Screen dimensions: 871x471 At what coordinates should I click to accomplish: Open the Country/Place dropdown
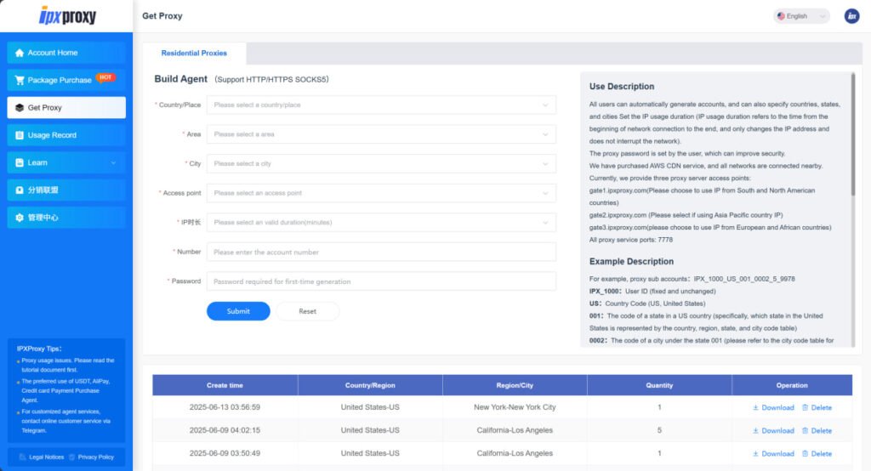(381, 105)
